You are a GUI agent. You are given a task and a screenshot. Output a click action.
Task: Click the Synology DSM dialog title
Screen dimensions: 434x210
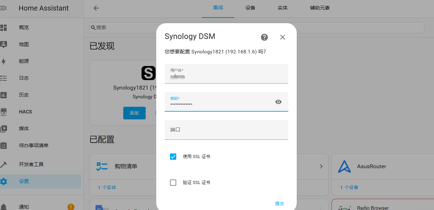(x=190, y=36)
